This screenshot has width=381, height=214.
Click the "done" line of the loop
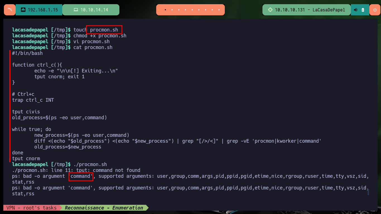pyautogui.click(x=18, y=153)
